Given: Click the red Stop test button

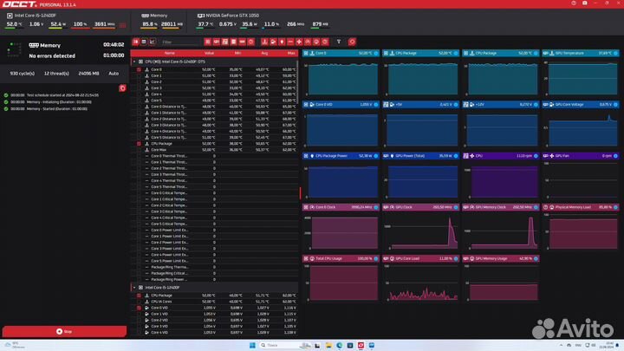Looking at the screenshot, I should coord(64,331).
